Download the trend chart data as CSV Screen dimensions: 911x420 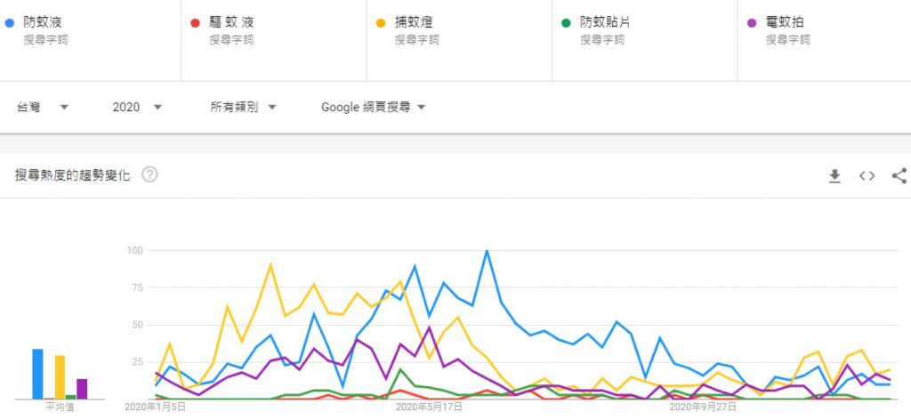tap(834, 176)
